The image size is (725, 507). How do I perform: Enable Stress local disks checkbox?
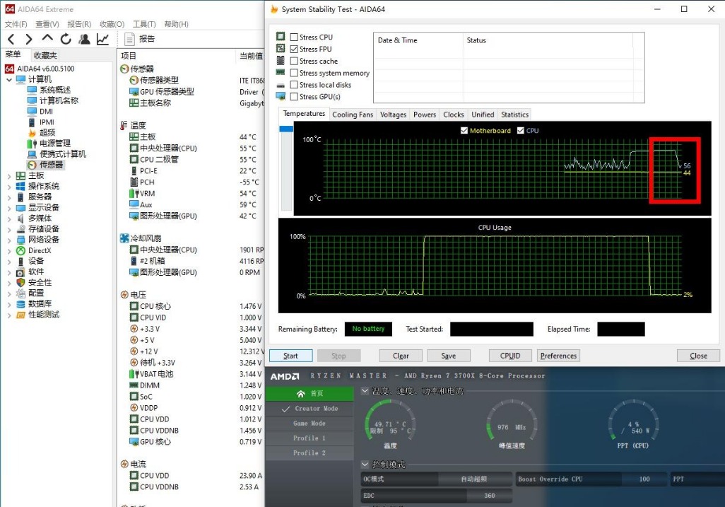pos(294,85)
